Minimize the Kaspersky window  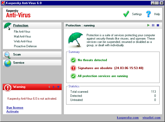point(153,3)
